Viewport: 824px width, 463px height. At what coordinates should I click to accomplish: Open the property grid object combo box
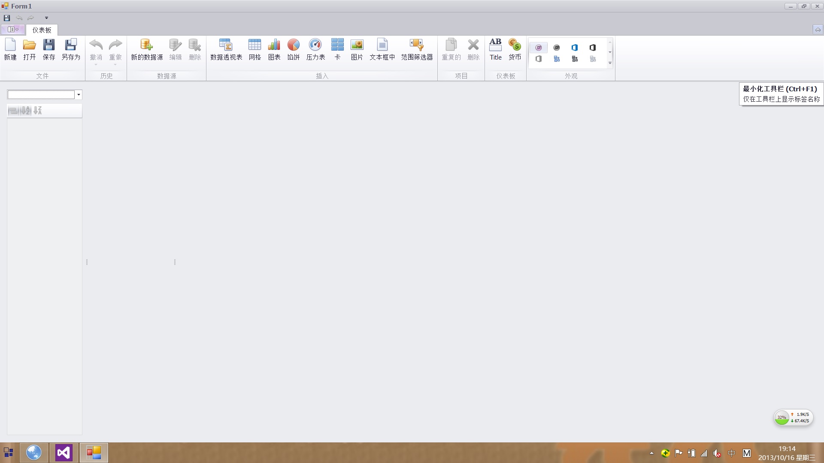click(x=79, y=95)
